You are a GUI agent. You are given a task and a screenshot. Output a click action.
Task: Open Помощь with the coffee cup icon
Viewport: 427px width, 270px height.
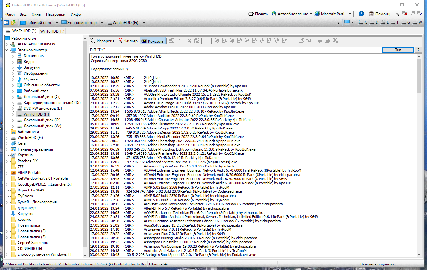380,14
